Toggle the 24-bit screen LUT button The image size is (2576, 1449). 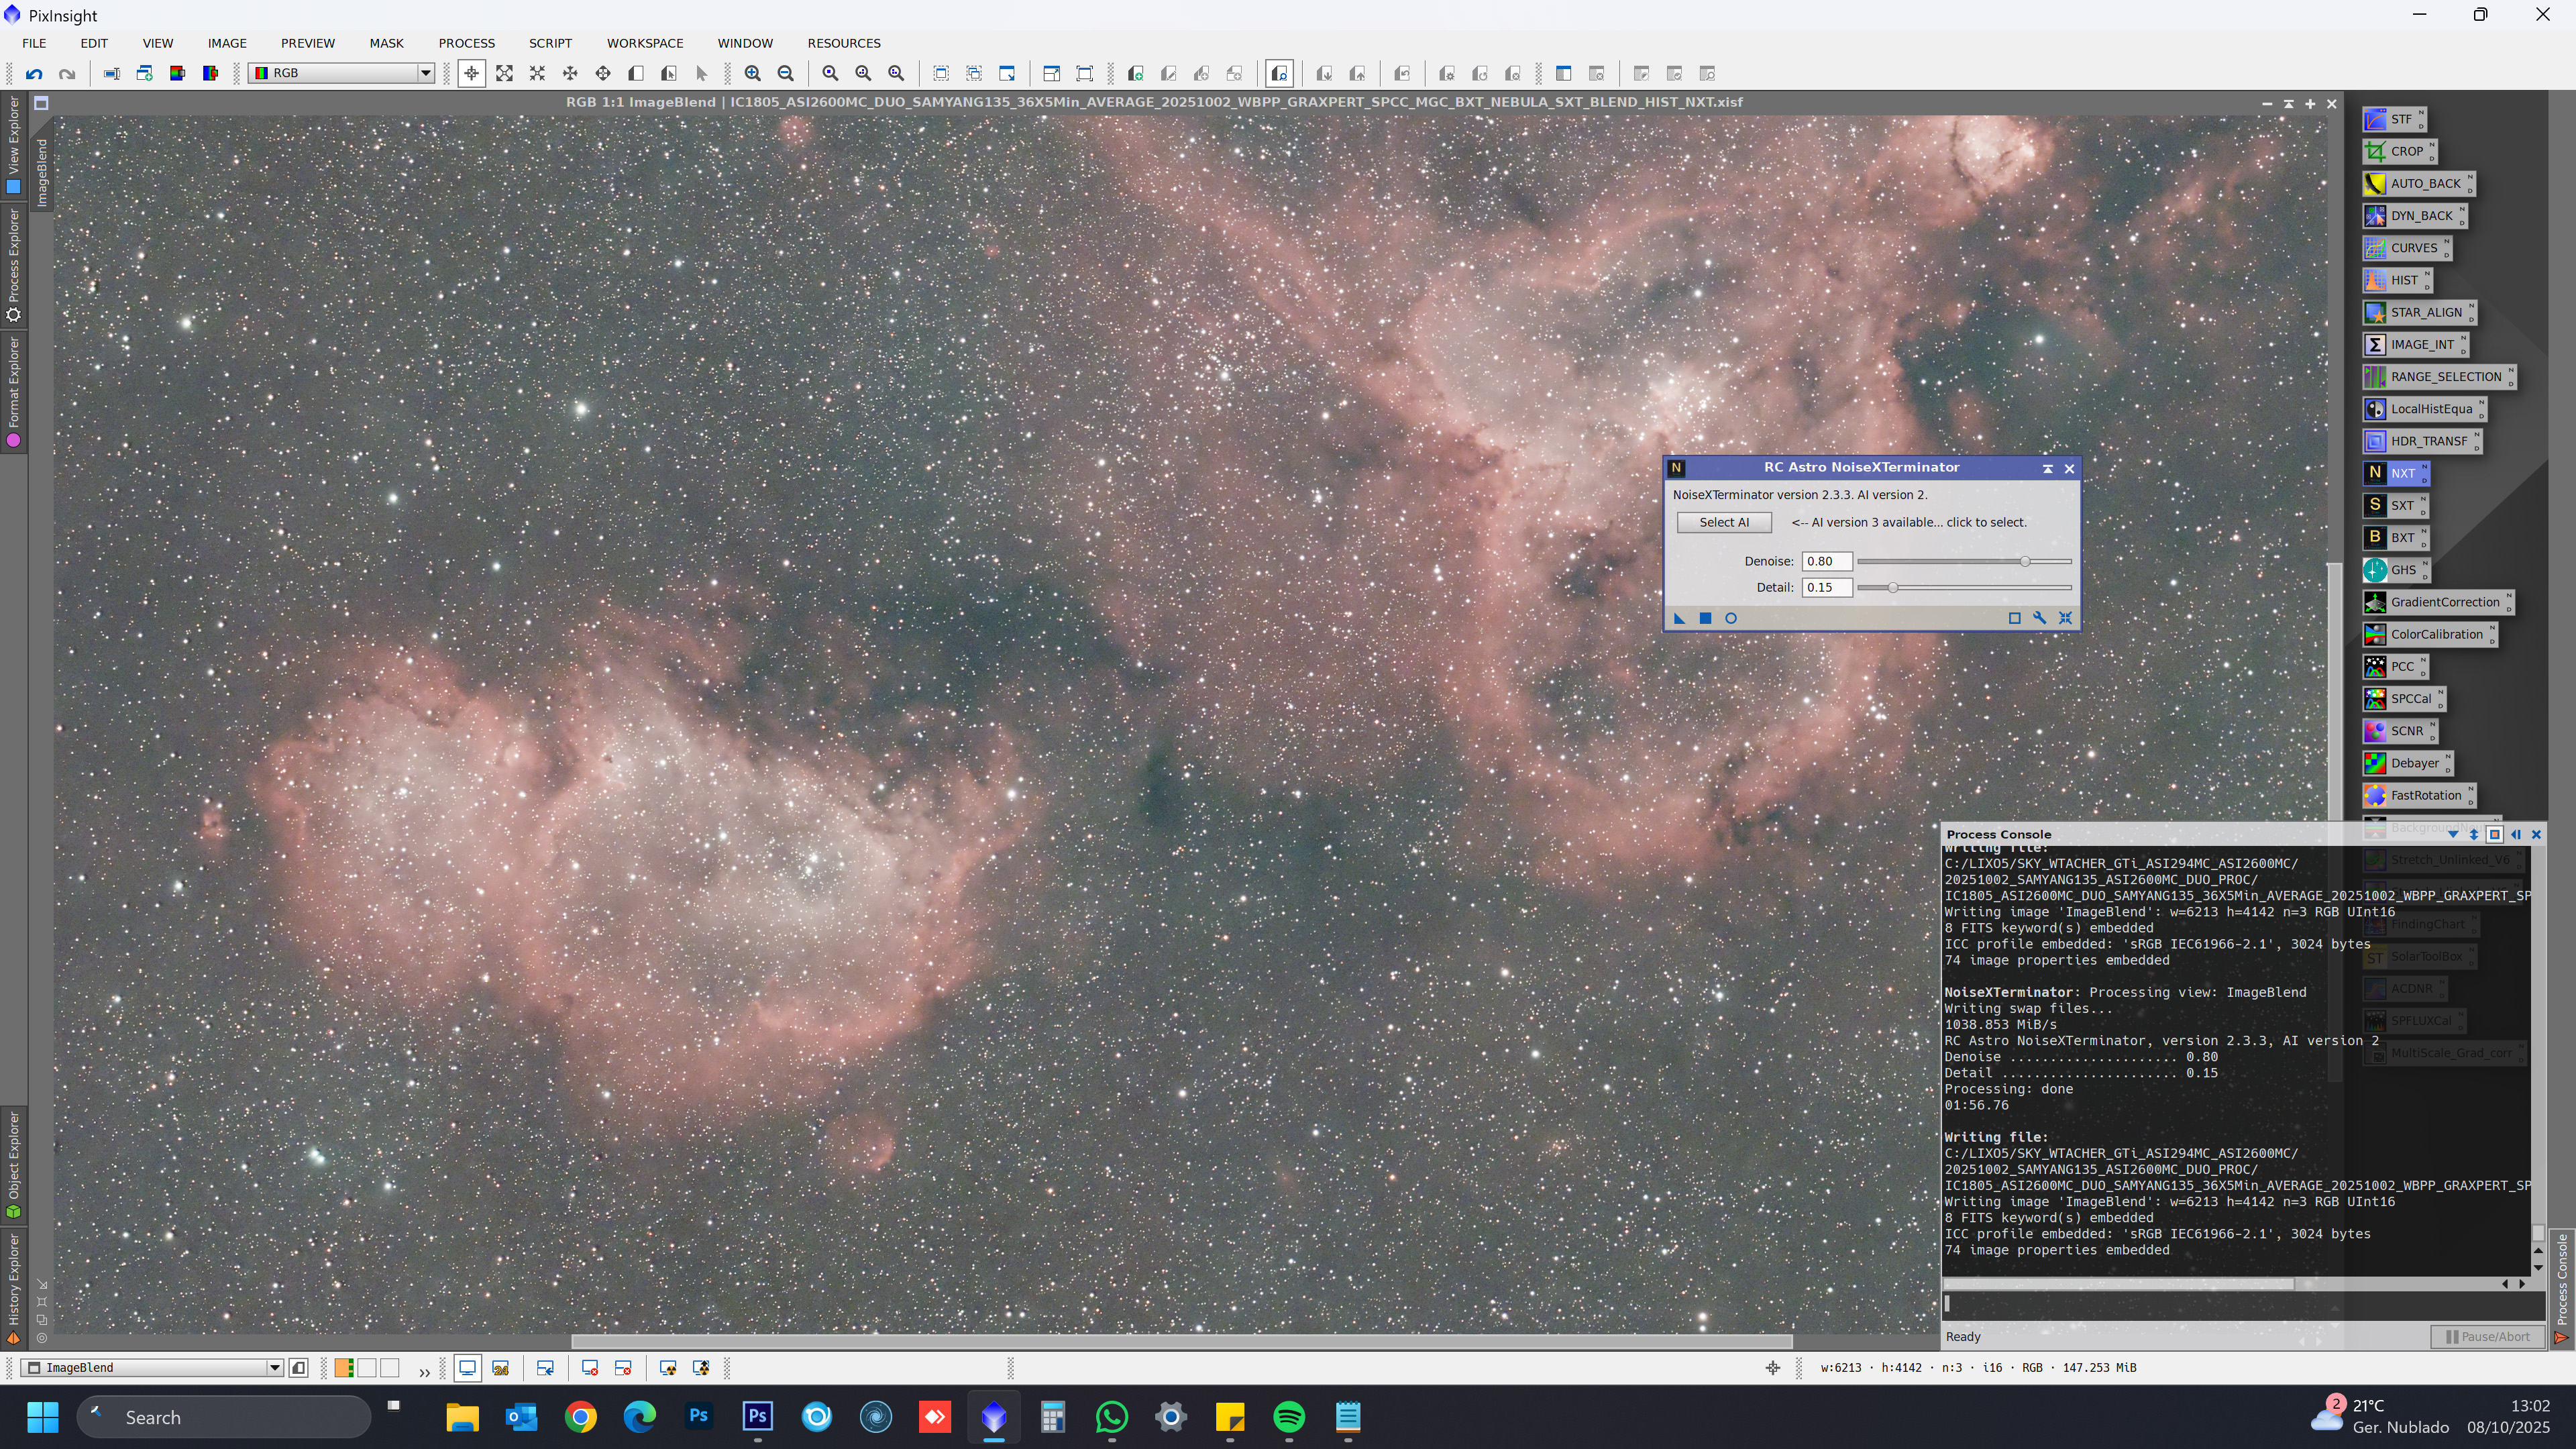pos(501,1368)
